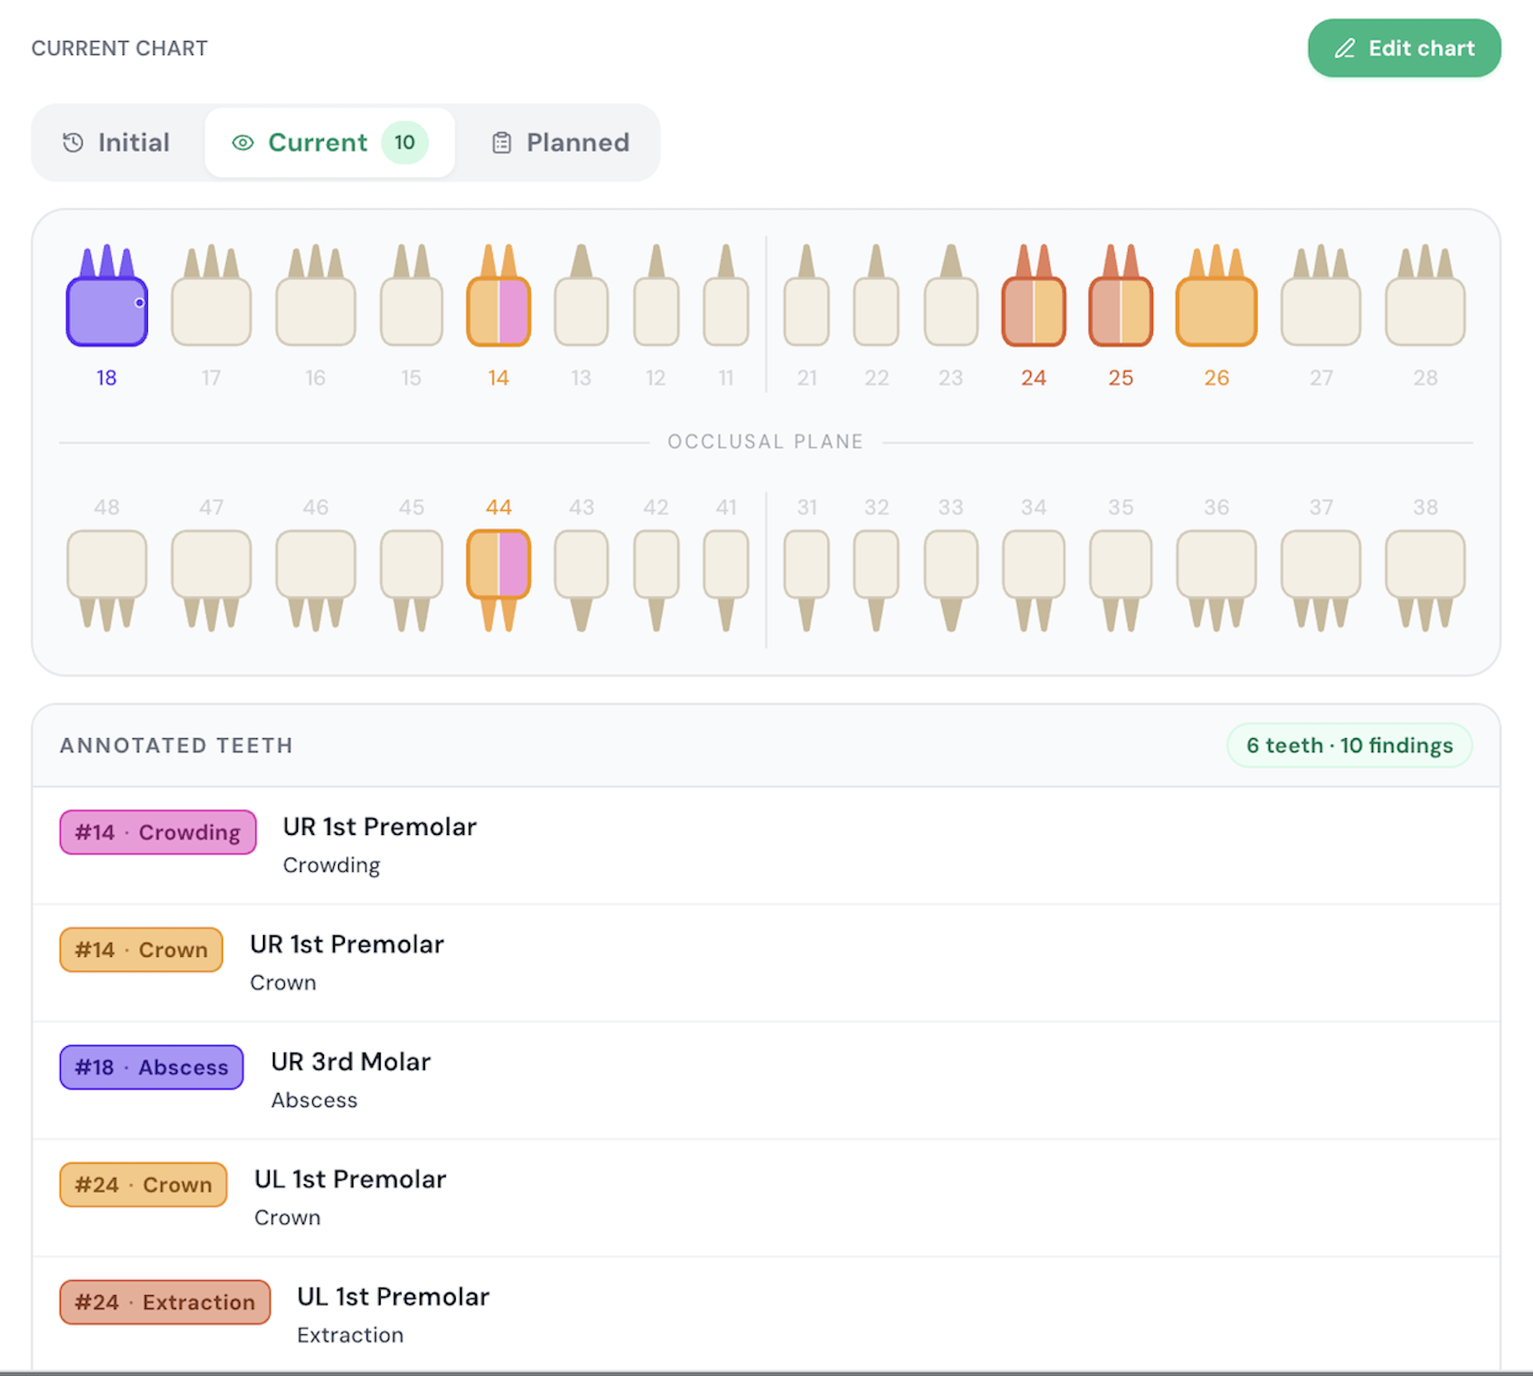Open the Planned tab
Viewport: 1533px width, 1376px height.
(x=560, y=143)
